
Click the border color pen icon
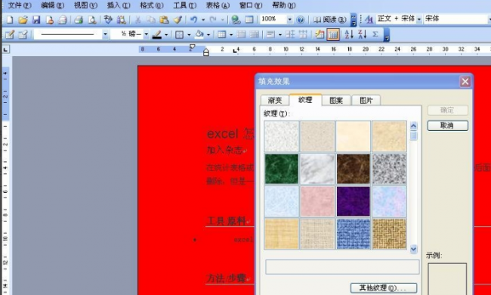click(157, 35)
